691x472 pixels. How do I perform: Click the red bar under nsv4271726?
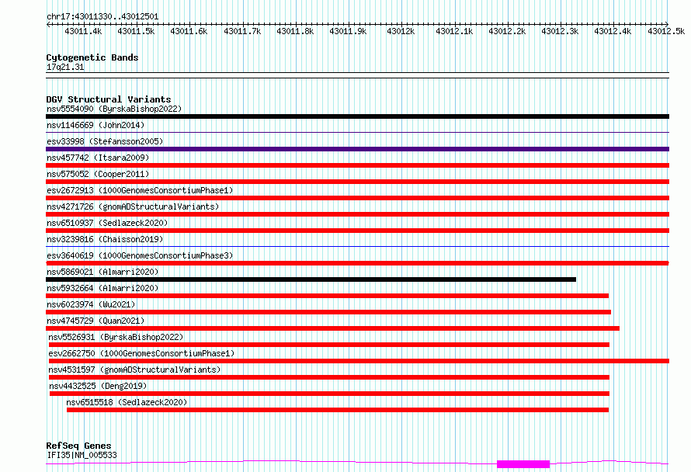(357, 214)
